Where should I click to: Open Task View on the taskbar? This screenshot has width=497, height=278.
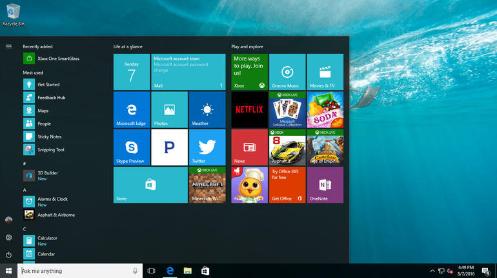click(x=151, y=271)
